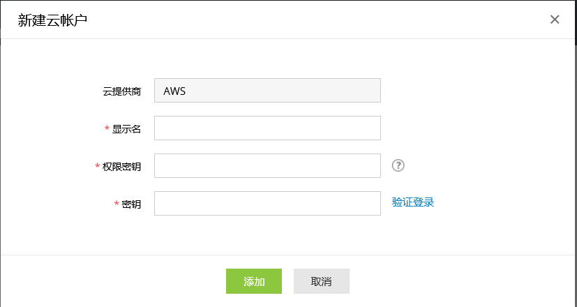Viewport: 577px width, 307px height.
Task: Click the 权限密钥 label text
Action: coord(122,167)
